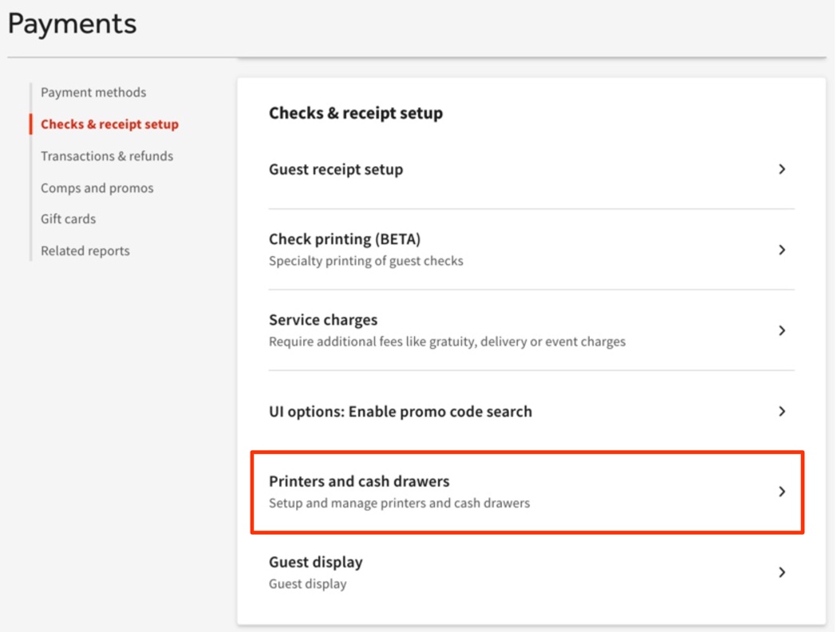Open the Payment methods sidebar section

[x=93, y=93]
